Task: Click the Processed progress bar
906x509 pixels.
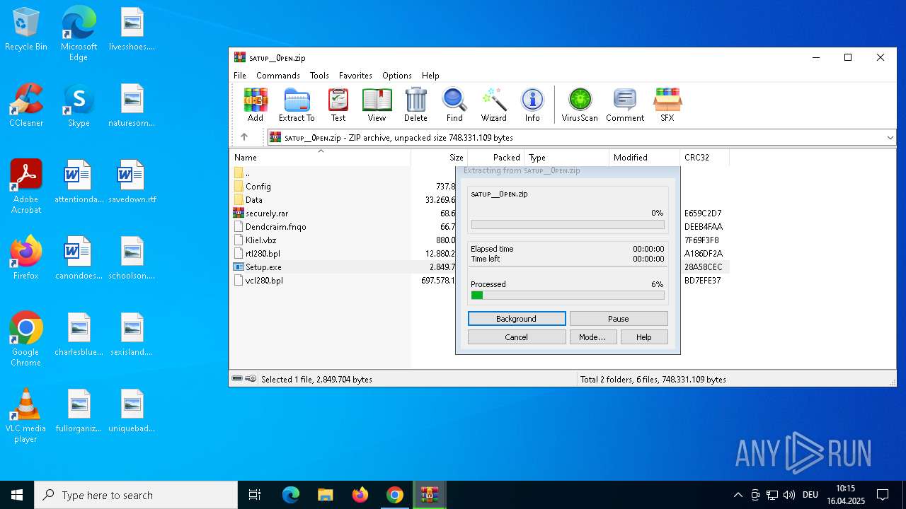Action: (568, 295)
